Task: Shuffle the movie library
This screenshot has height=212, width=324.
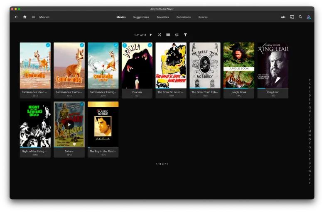Action: pos(160,35)
